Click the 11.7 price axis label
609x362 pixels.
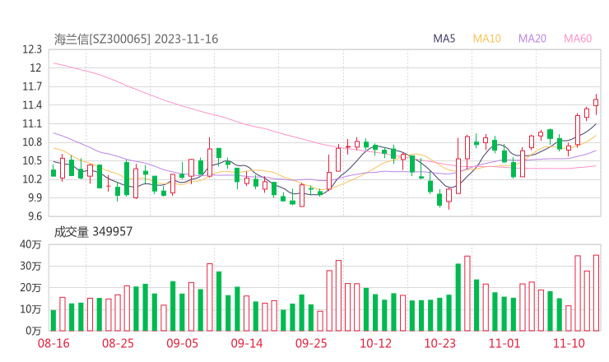32,86
